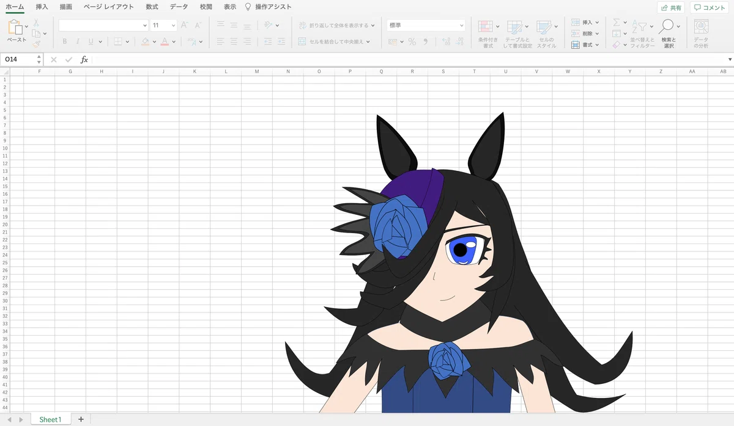Expand the formula bar arrow
This screenshot has width=734, height=426.
730,59
